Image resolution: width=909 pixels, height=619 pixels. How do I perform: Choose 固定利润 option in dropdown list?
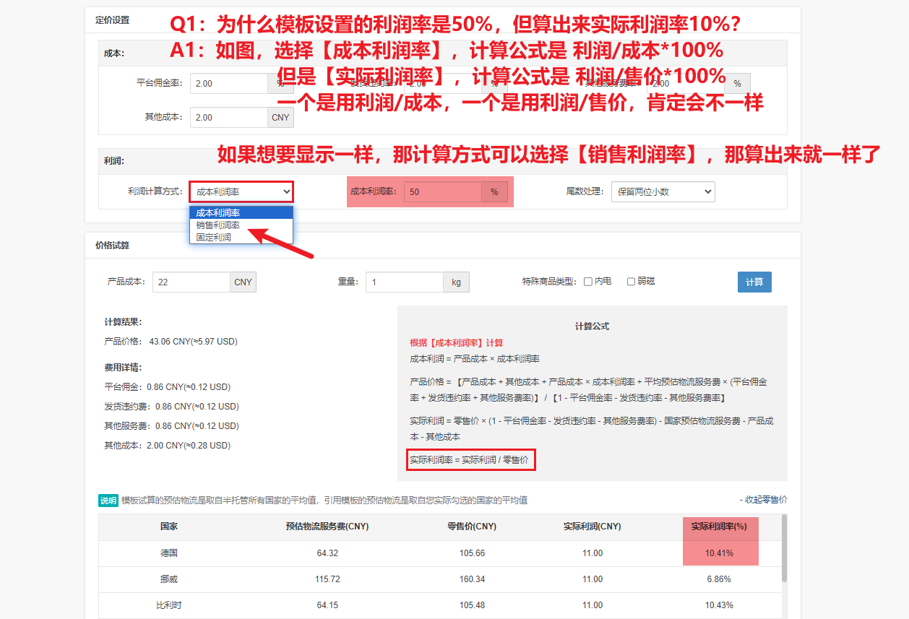(x=241, y=237)
